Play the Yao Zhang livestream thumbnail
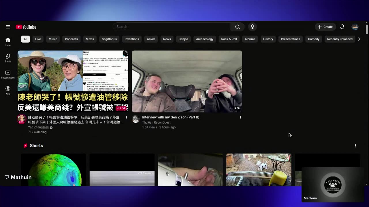 coord(73,81)
